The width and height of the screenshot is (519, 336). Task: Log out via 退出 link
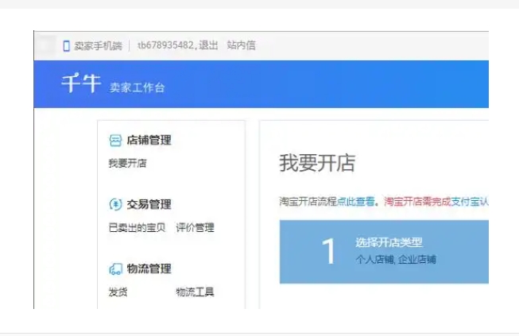(x=208, y=45)
